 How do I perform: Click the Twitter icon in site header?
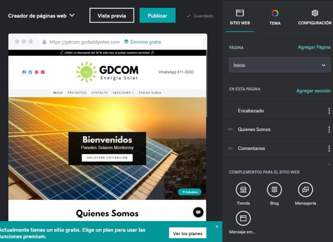click(30, 72)
